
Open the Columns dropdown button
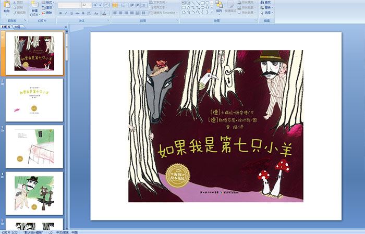click(x=144, y=13)
